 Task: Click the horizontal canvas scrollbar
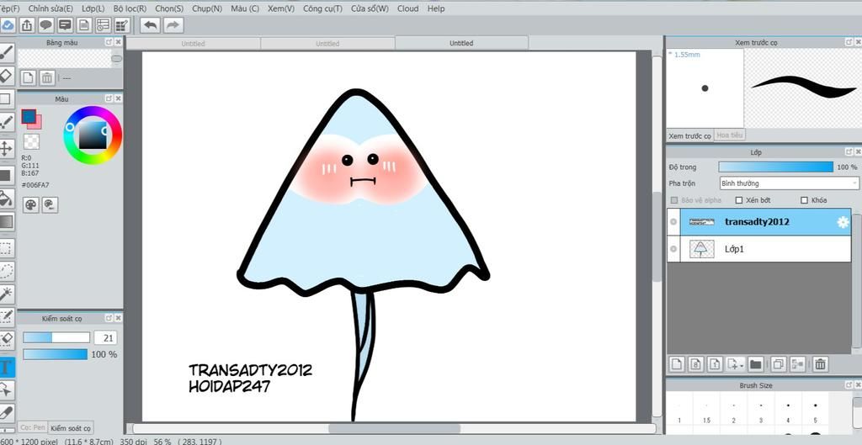(x=394, y=428)
